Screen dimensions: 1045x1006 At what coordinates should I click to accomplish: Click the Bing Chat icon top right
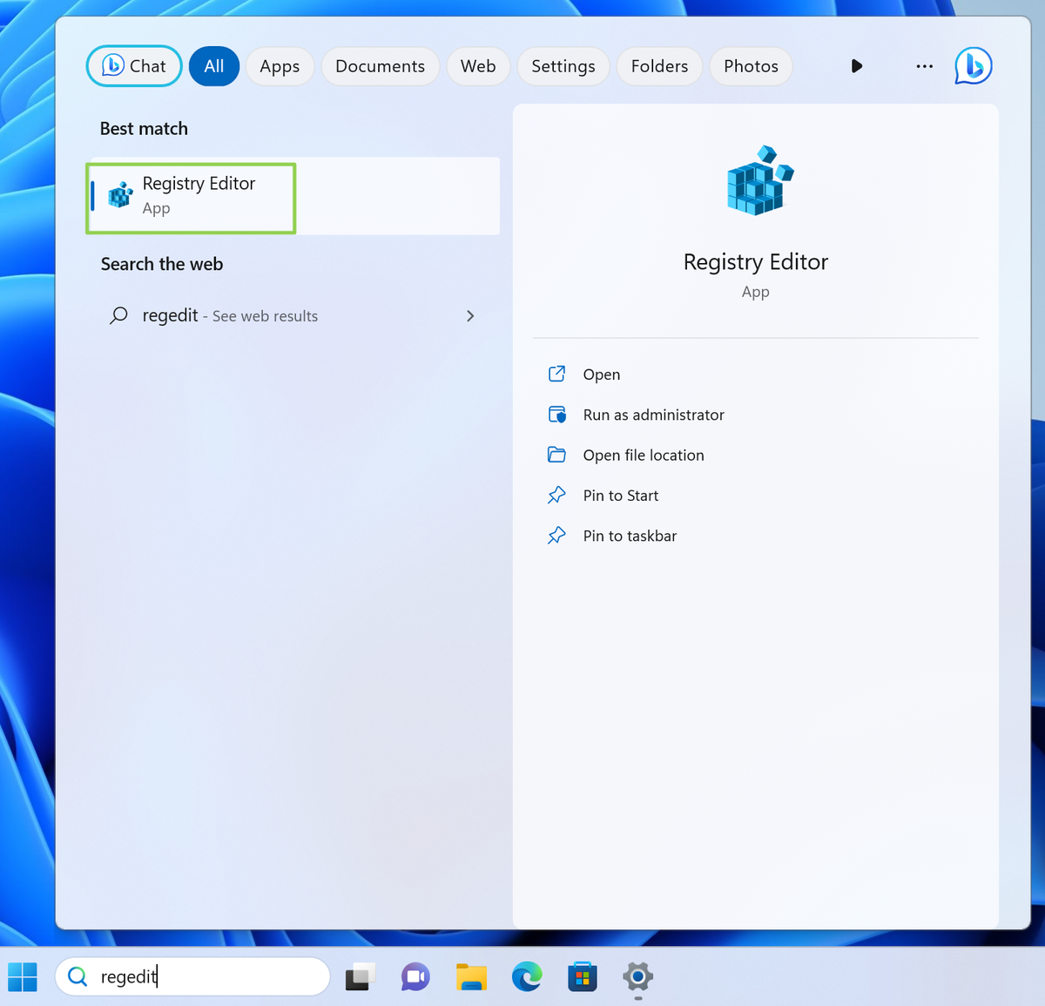(973, 65)
